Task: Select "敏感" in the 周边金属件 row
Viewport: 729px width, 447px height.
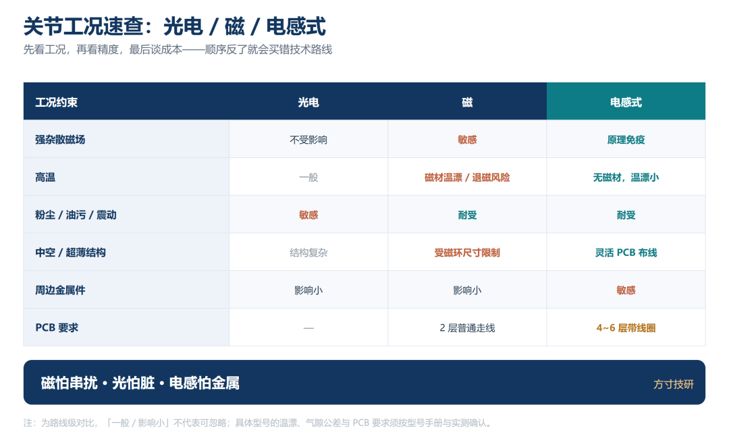Action: 626,290
